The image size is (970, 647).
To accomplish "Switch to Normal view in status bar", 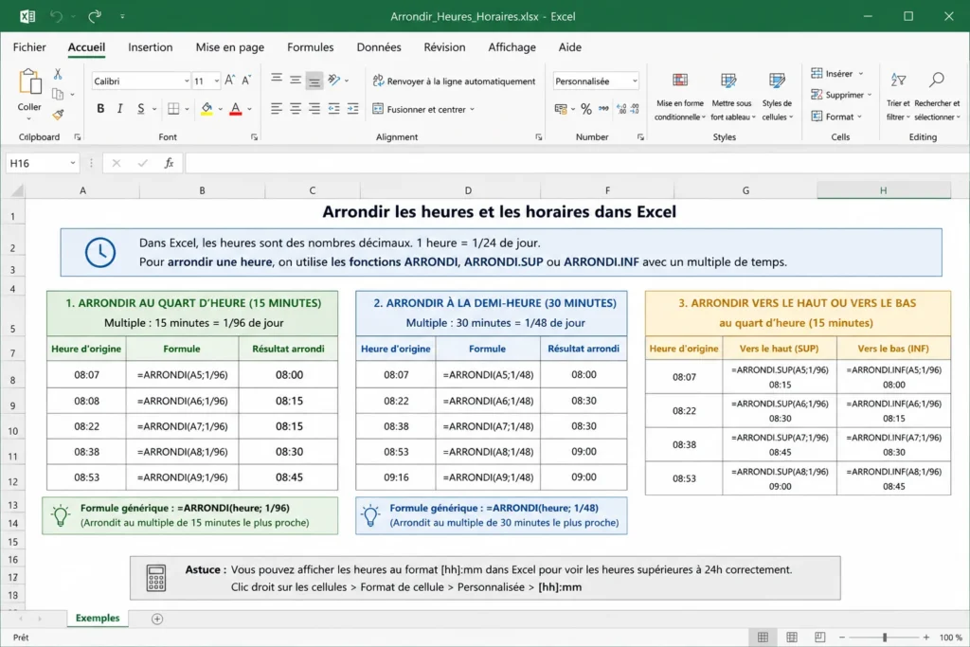I will pyautogui.click(x=763, y=638).
